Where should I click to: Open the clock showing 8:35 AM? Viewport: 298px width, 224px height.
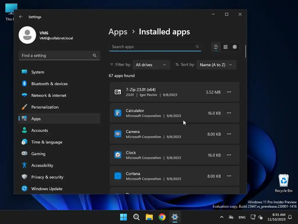[x=276, y=217]
